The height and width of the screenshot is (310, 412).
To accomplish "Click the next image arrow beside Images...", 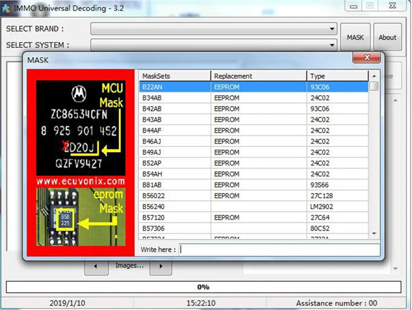I will [160, 267].
